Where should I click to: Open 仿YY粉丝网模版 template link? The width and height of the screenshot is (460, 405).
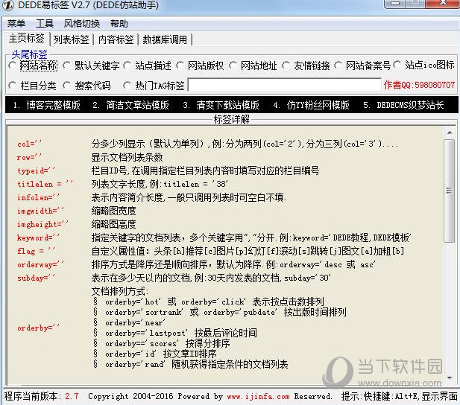pyautogui.click(x=311, y=105)
